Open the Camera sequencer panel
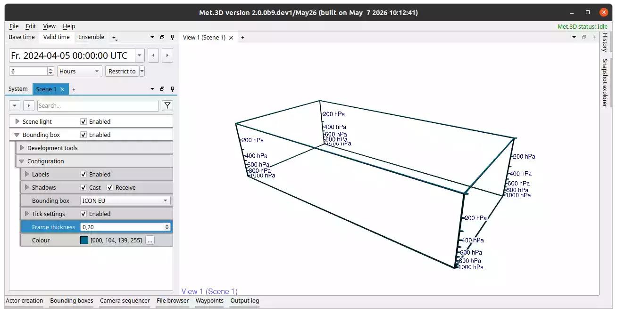 [125, 301]
